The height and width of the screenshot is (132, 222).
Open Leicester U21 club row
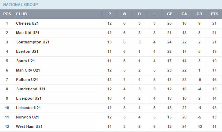28,108
